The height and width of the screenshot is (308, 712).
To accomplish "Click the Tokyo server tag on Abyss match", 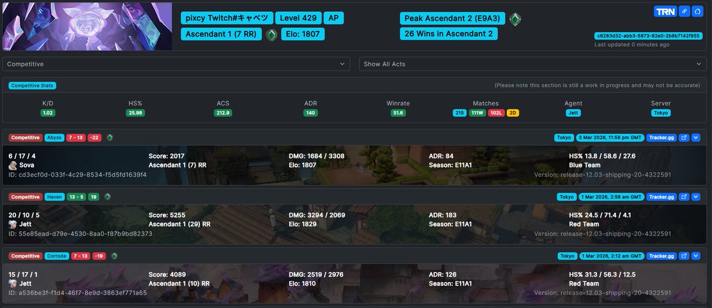I will coord(564,138).
